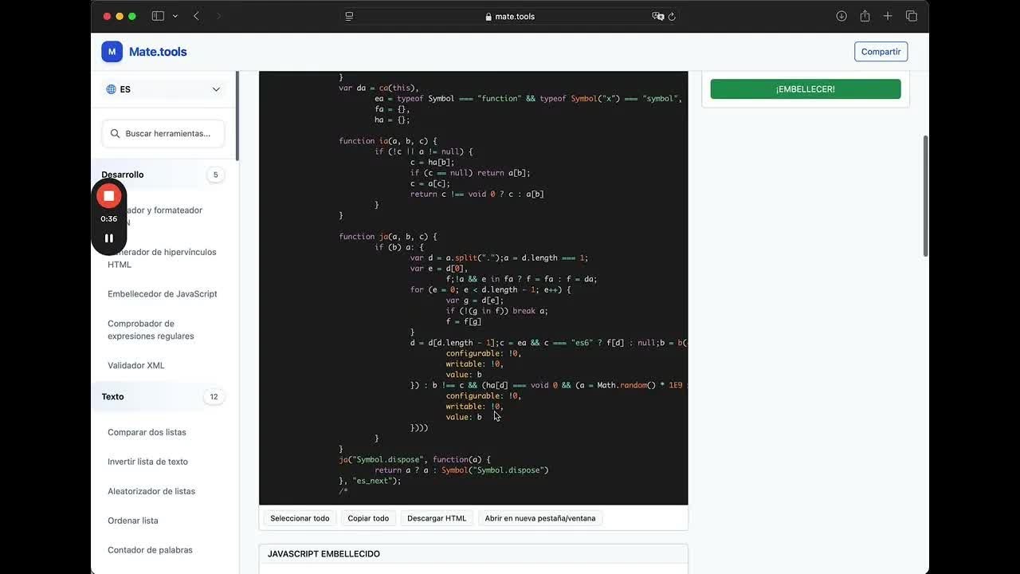Click the "var g = d[e];" code line

coord(475,301)
